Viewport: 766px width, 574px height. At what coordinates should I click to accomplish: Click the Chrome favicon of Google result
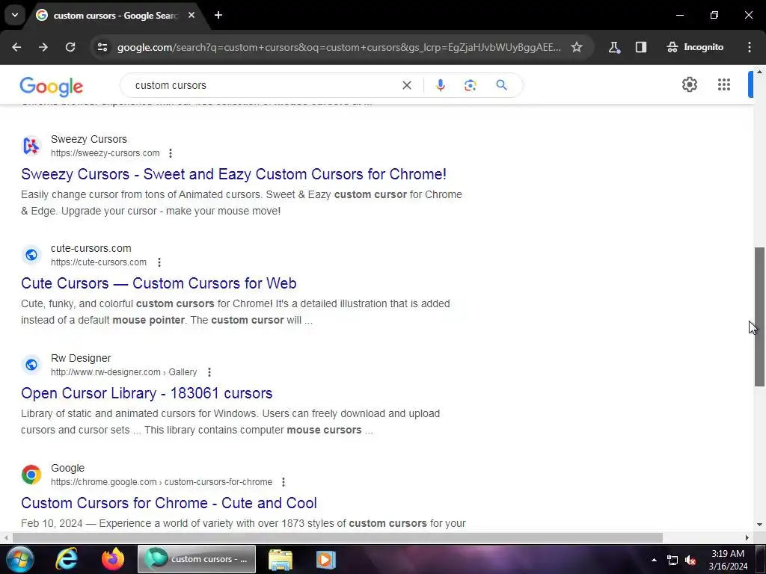point(31,475)
